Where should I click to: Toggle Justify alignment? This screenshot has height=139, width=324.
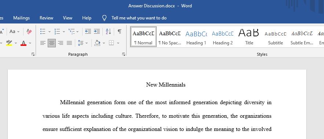pos(69,43)
